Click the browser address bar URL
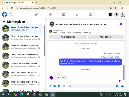This screenshot has width=129, height=97. point(38,8)
